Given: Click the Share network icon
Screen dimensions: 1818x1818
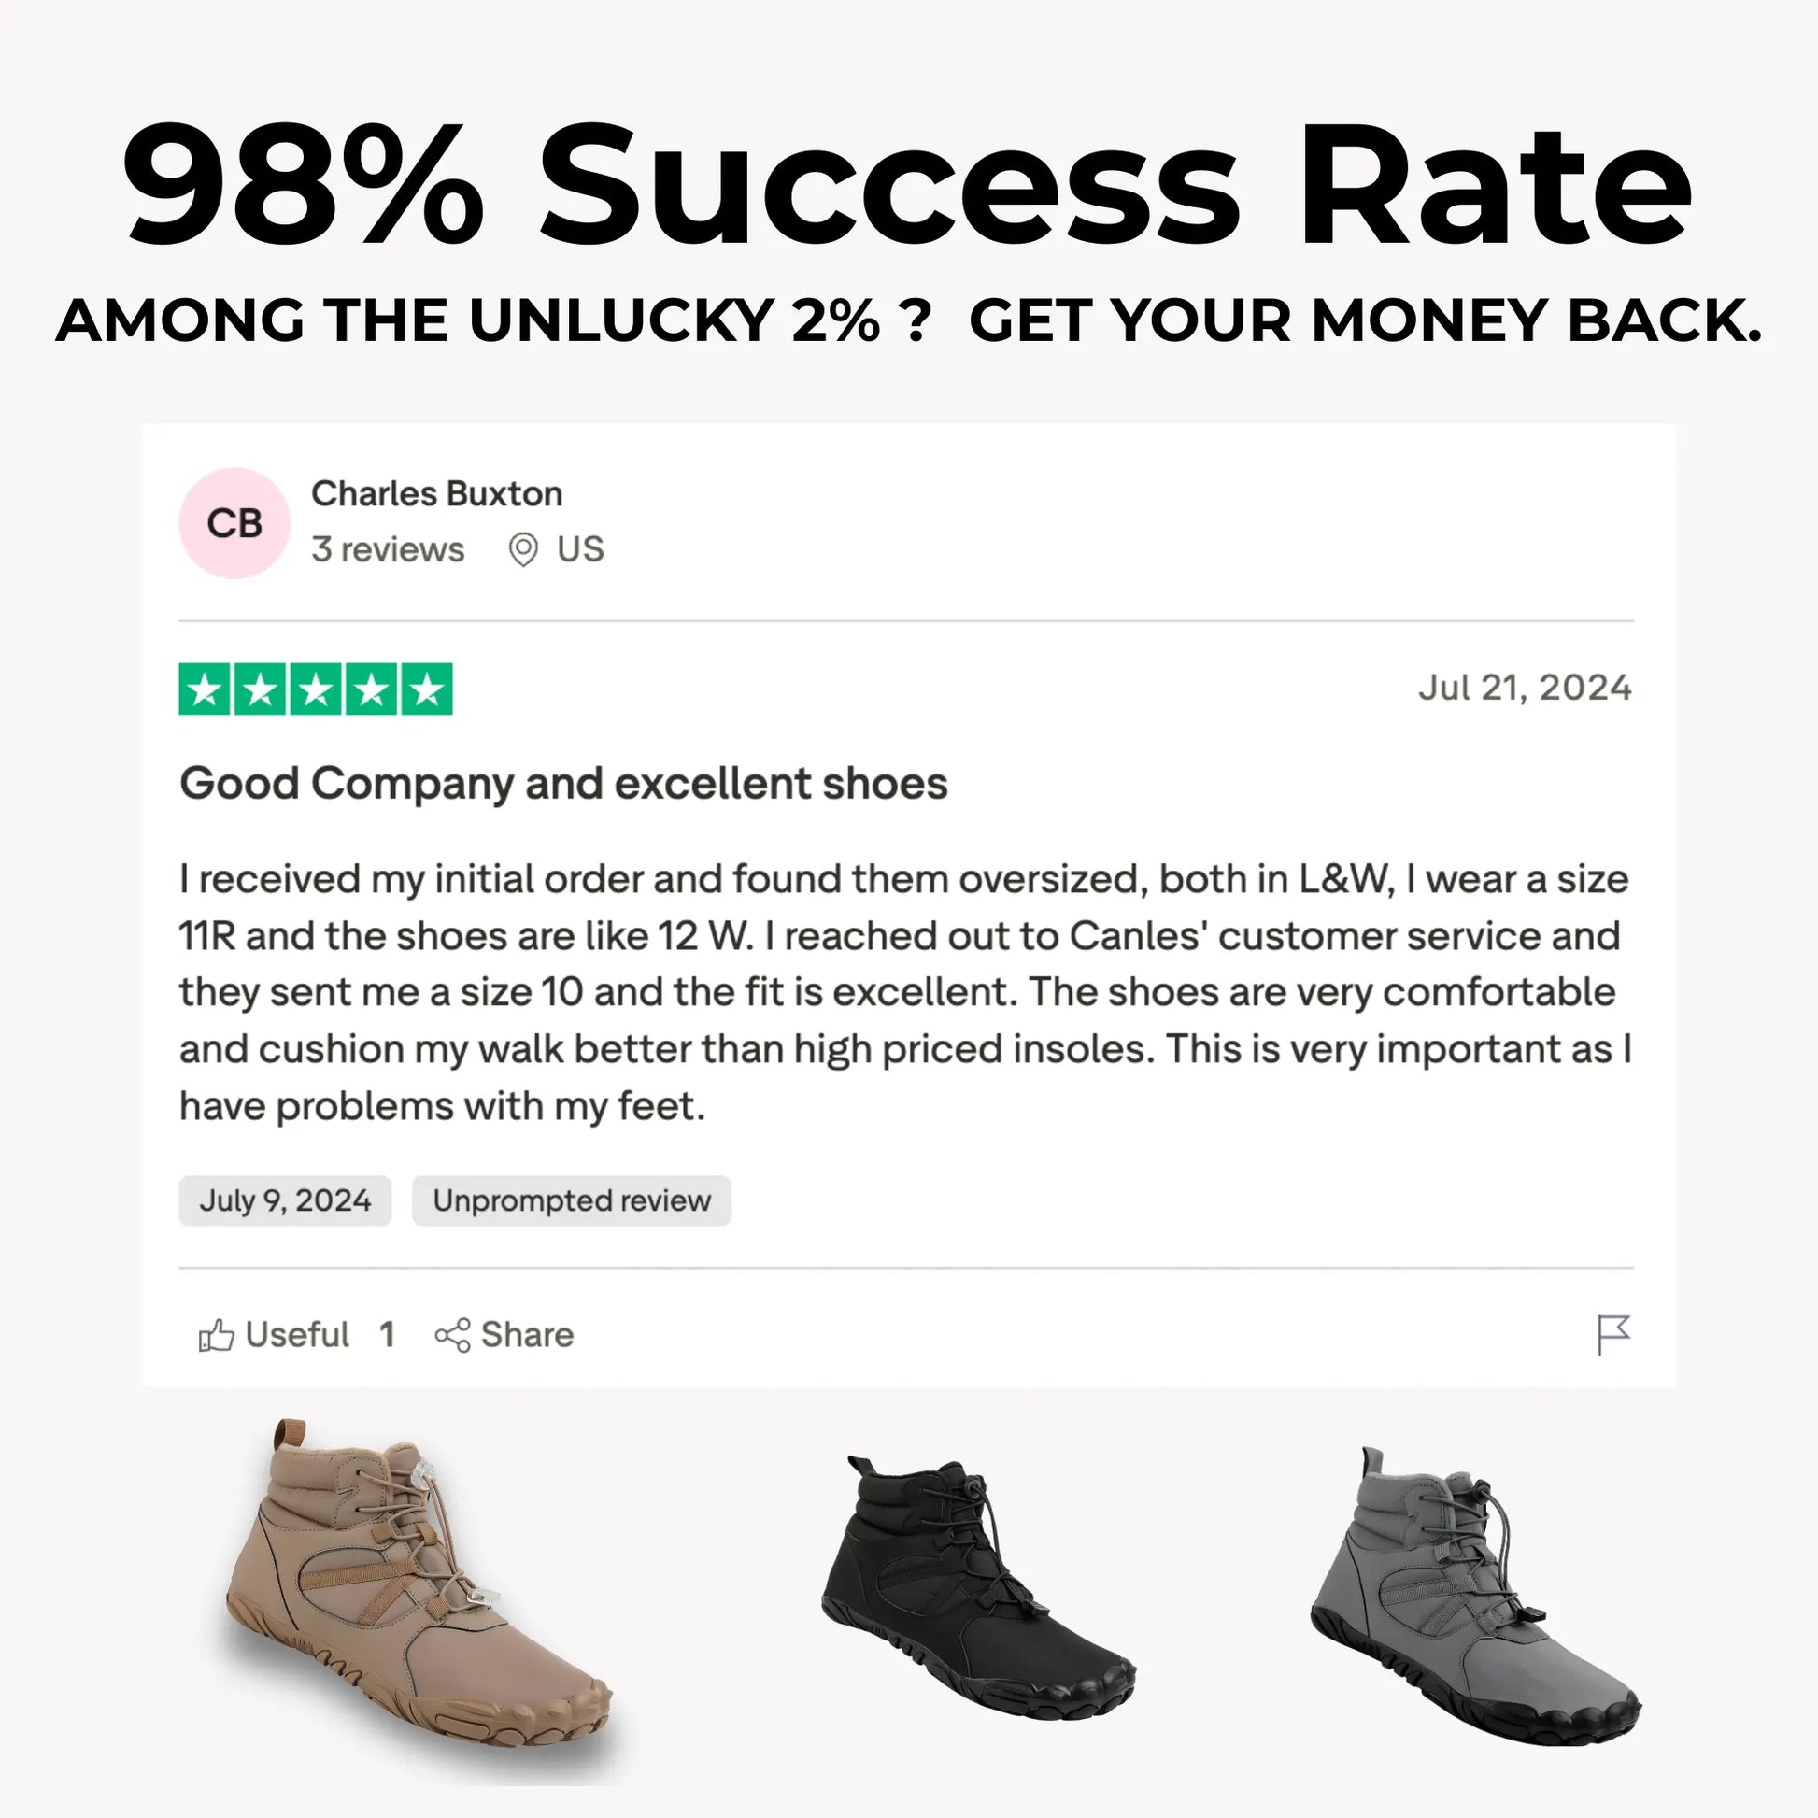Looking at the screenshot, I should (x=451, y=1334).
